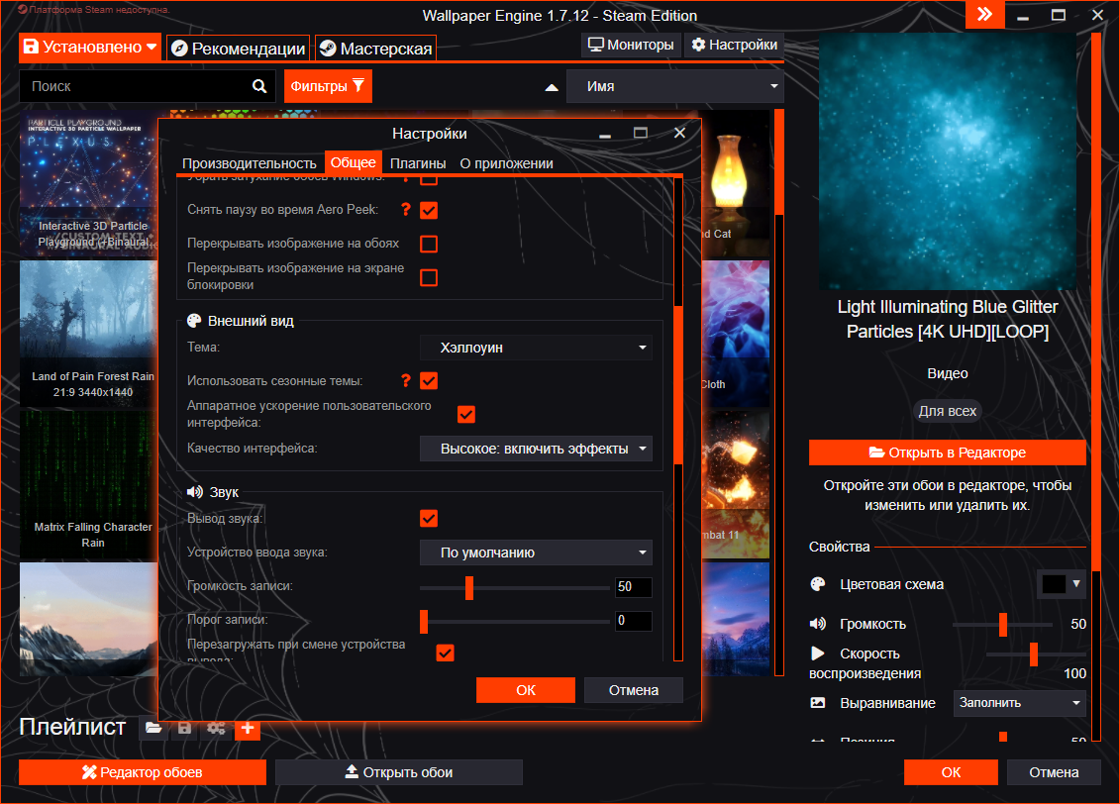This screenshot has width=1120, height=804.
Task: Open the О приложении tab
Action: point(506,163)
